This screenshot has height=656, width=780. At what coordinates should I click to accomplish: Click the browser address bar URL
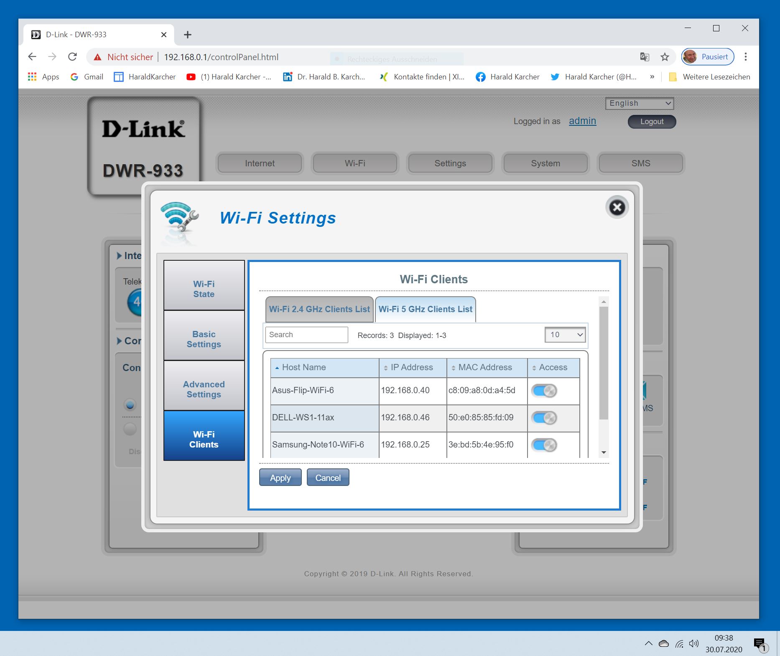pyautogui.click(x=221, y=57)
